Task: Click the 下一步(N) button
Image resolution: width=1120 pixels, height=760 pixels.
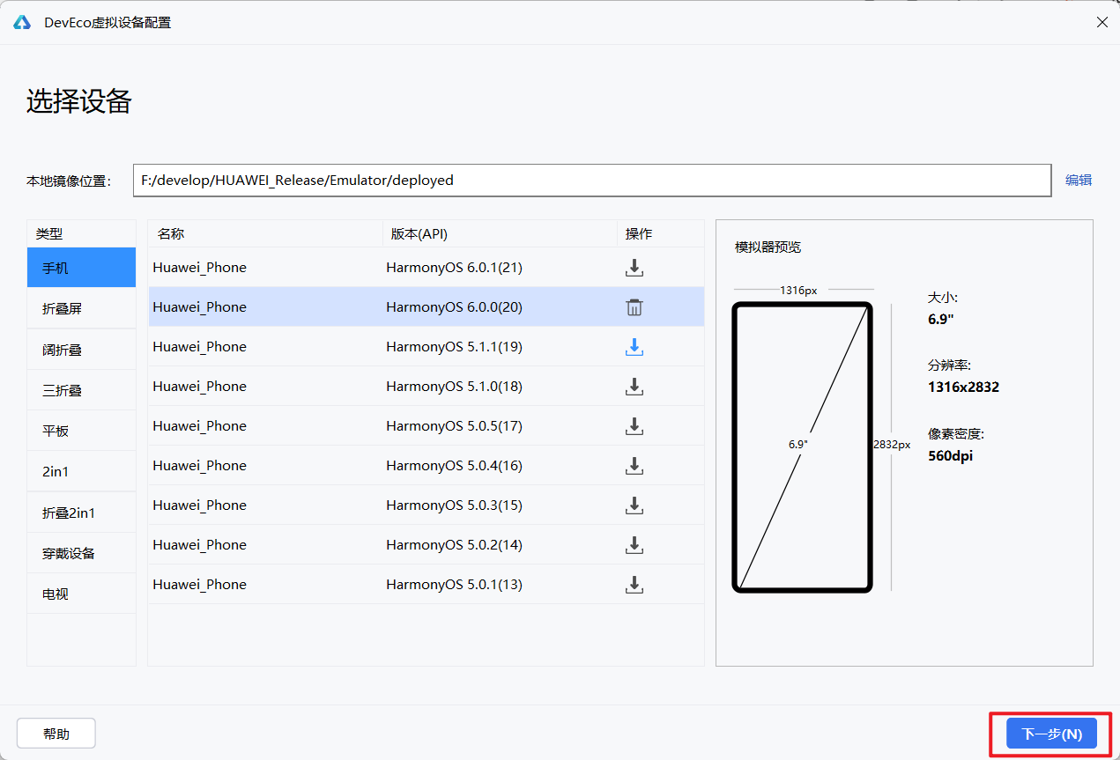Action: click(1051, 734)
